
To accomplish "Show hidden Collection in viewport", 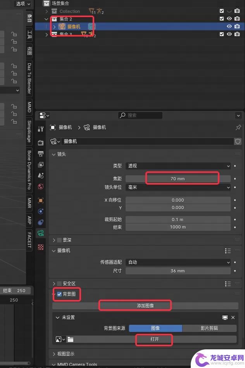I will pos(229,11).
